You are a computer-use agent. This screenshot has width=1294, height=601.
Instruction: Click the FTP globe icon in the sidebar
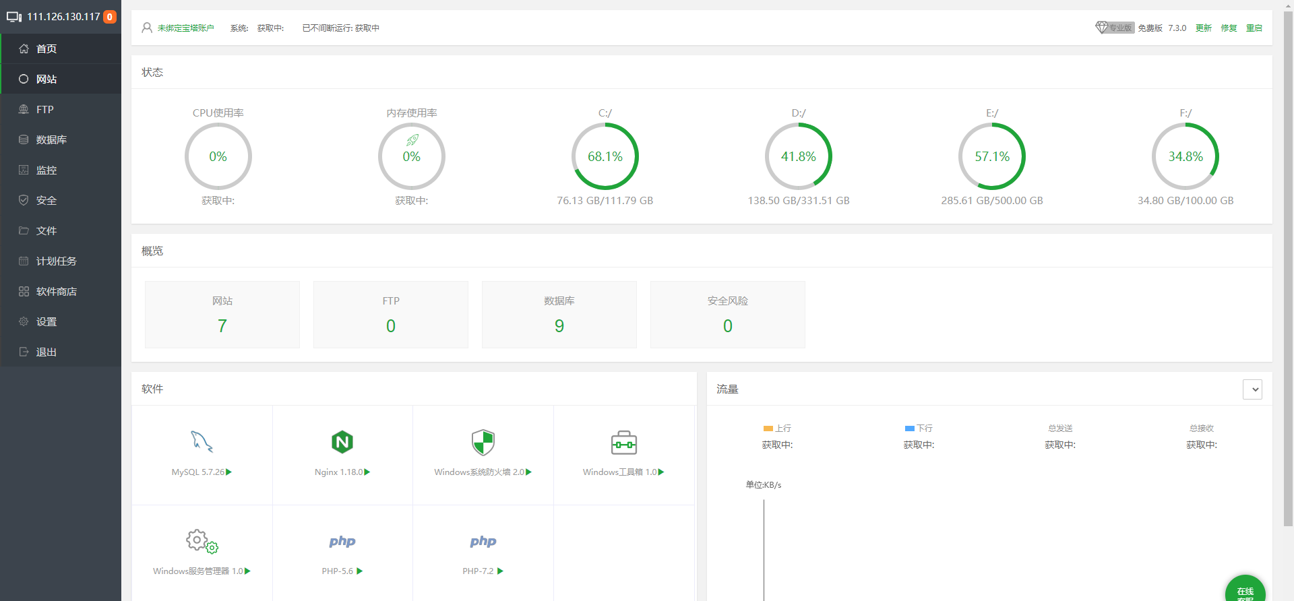point(24,109)
